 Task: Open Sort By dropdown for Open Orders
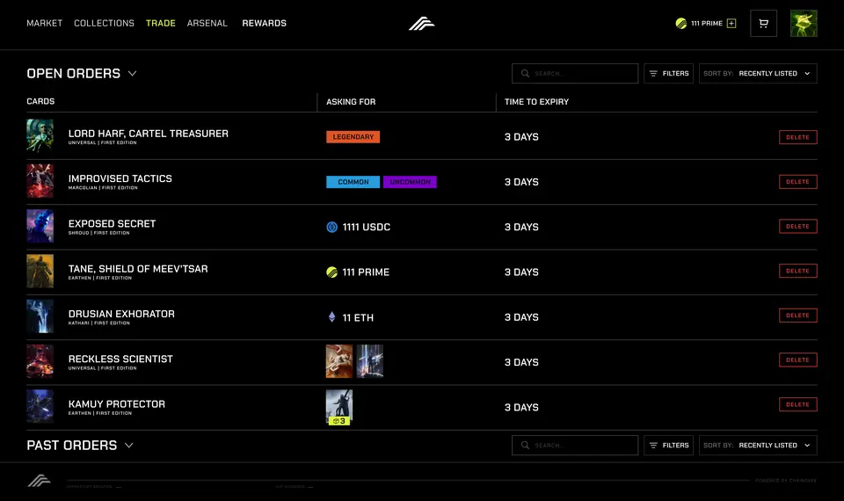tap(758, 73)
